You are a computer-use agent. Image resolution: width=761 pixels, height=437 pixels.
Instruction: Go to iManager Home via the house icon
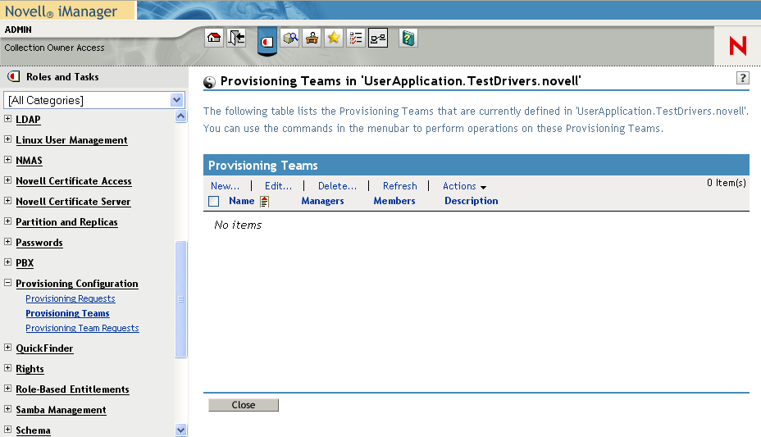point(214,38)
